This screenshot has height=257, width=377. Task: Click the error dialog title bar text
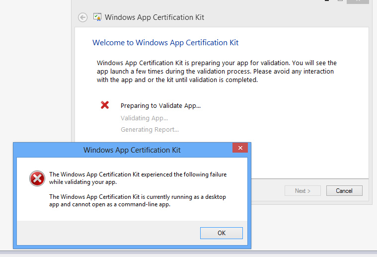pyautogui.click(x=132, y=150)
